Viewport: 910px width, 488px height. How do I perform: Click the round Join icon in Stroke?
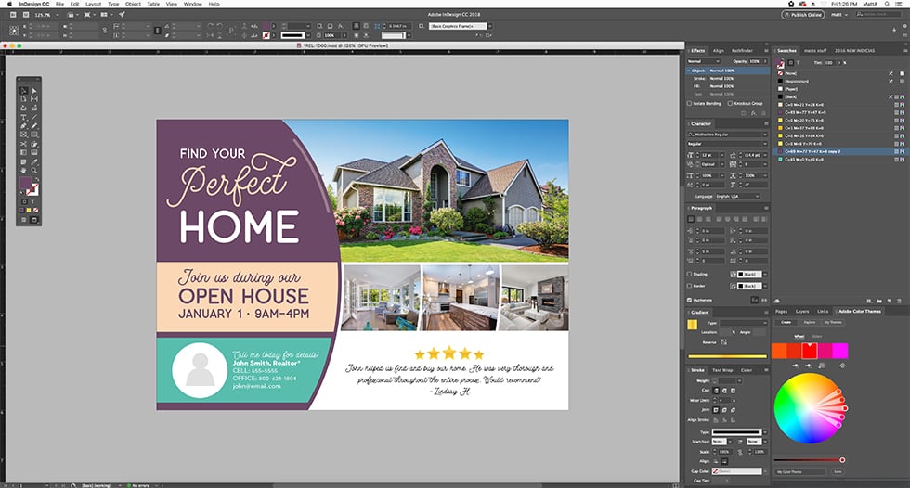point(724,410)
